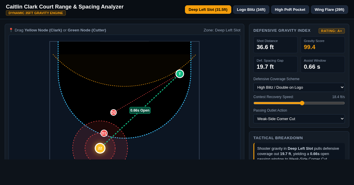Click the Gravity Score 99.4 value
This screenshot has width=354, height=185.
click(309, 47)
